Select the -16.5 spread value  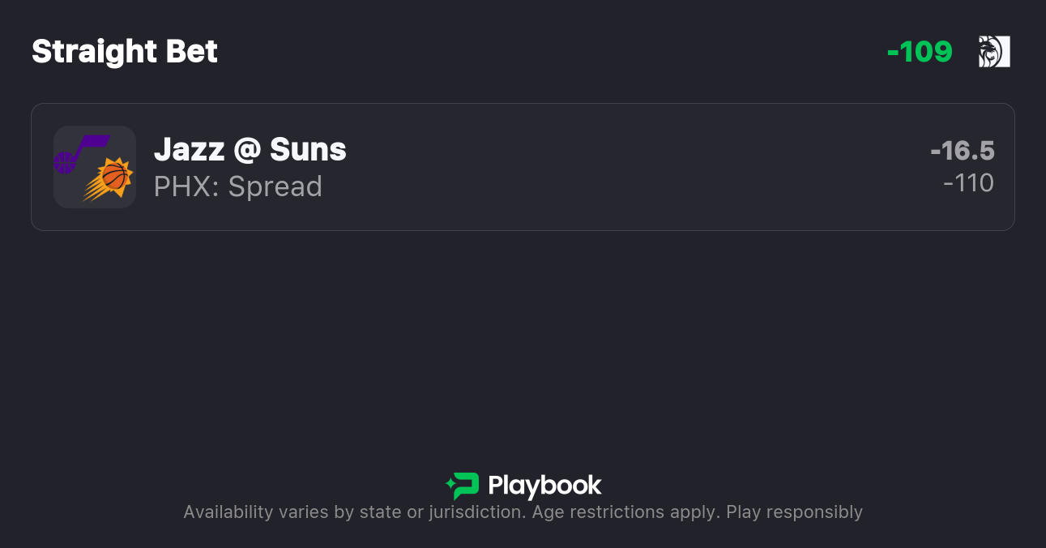coord(962,151)
